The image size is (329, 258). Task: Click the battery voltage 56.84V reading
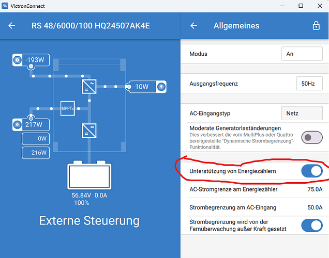81,195
